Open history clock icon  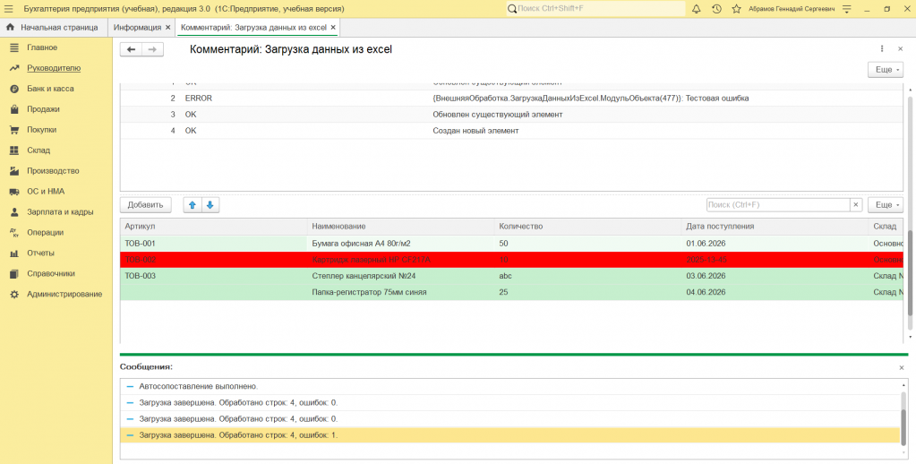pyautogui.click(x=716, y=9)
